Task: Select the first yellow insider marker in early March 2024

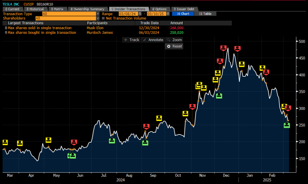Action: pyautogui.click(x=5, y=143)
